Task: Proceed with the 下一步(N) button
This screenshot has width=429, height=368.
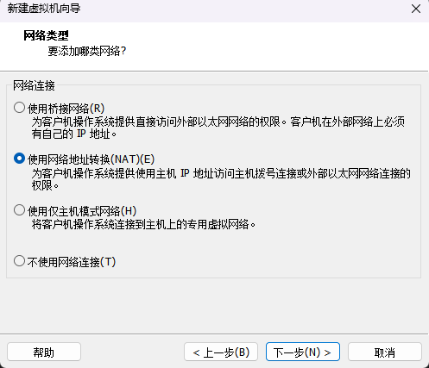Action: pos(303,352)
